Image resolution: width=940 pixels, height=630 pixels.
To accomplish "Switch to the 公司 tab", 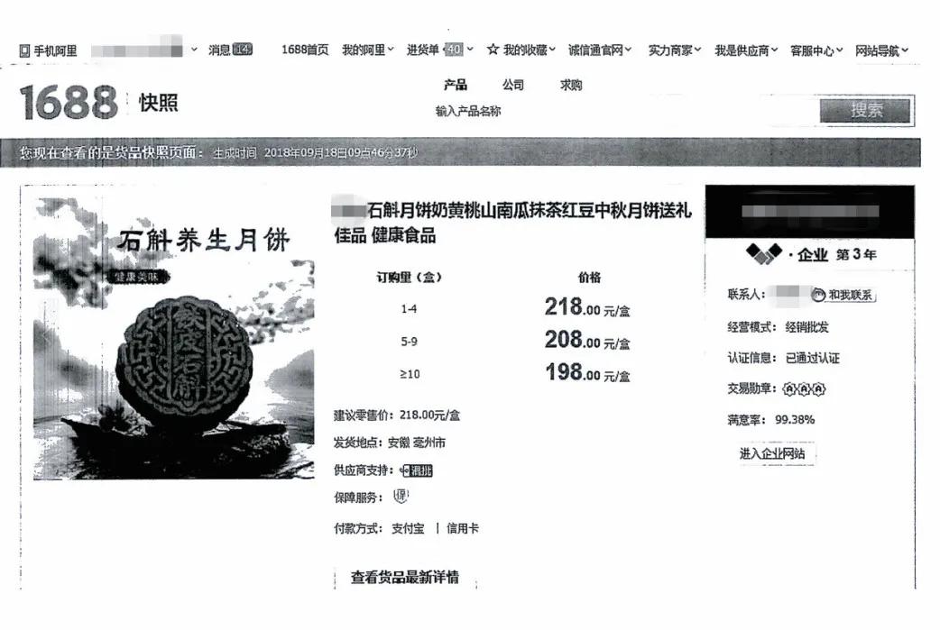I will coord(512,85).
